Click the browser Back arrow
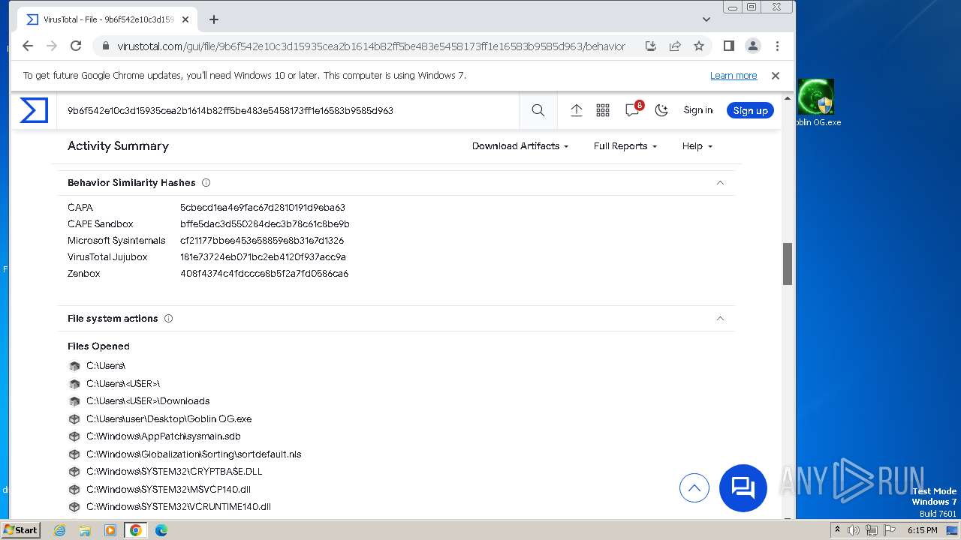This screenshot has width=961, height=540. [28, 46]
